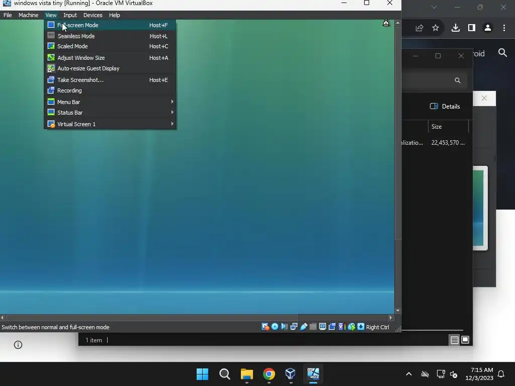
Task: Click Explorer search box magnifier
Action: point(458,80)
